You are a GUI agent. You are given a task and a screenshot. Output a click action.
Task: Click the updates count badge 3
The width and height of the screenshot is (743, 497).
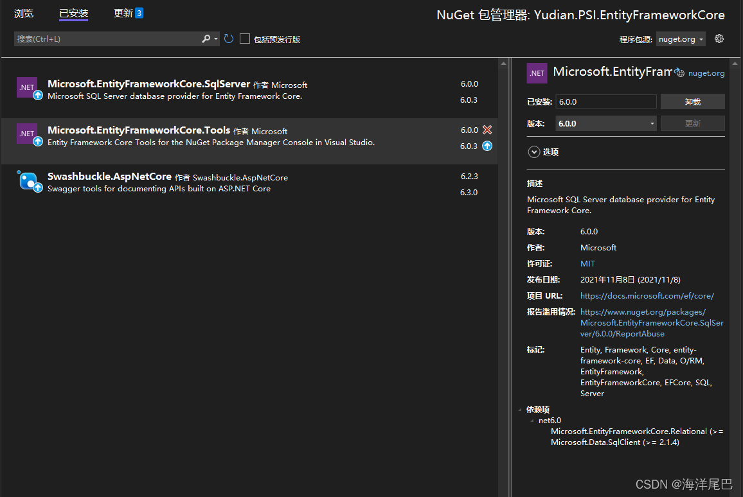click(139, 13)
